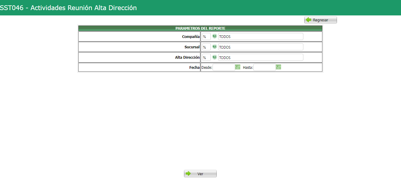Click the Sucursal label
The width and height of the screenshot is (401, 193).
[192, 47]
